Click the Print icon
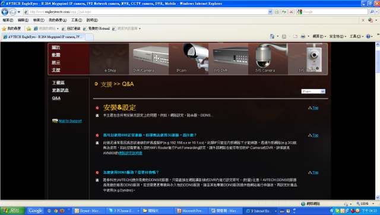Screen dimensions: 380x215 click(x=303, y=36)
